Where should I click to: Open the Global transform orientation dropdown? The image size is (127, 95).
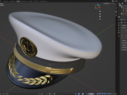[x=42, y=94]
